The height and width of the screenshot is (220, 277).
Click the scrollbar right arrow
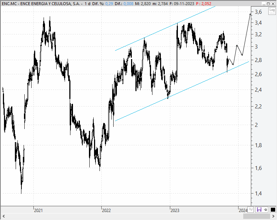(x=273, y=216)
